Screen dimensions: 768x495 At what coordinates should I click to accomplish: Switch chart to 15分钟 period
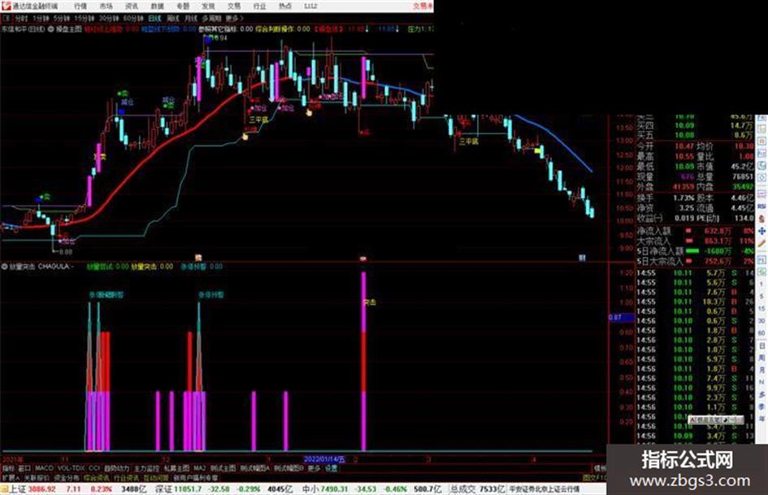pos(84,18)
